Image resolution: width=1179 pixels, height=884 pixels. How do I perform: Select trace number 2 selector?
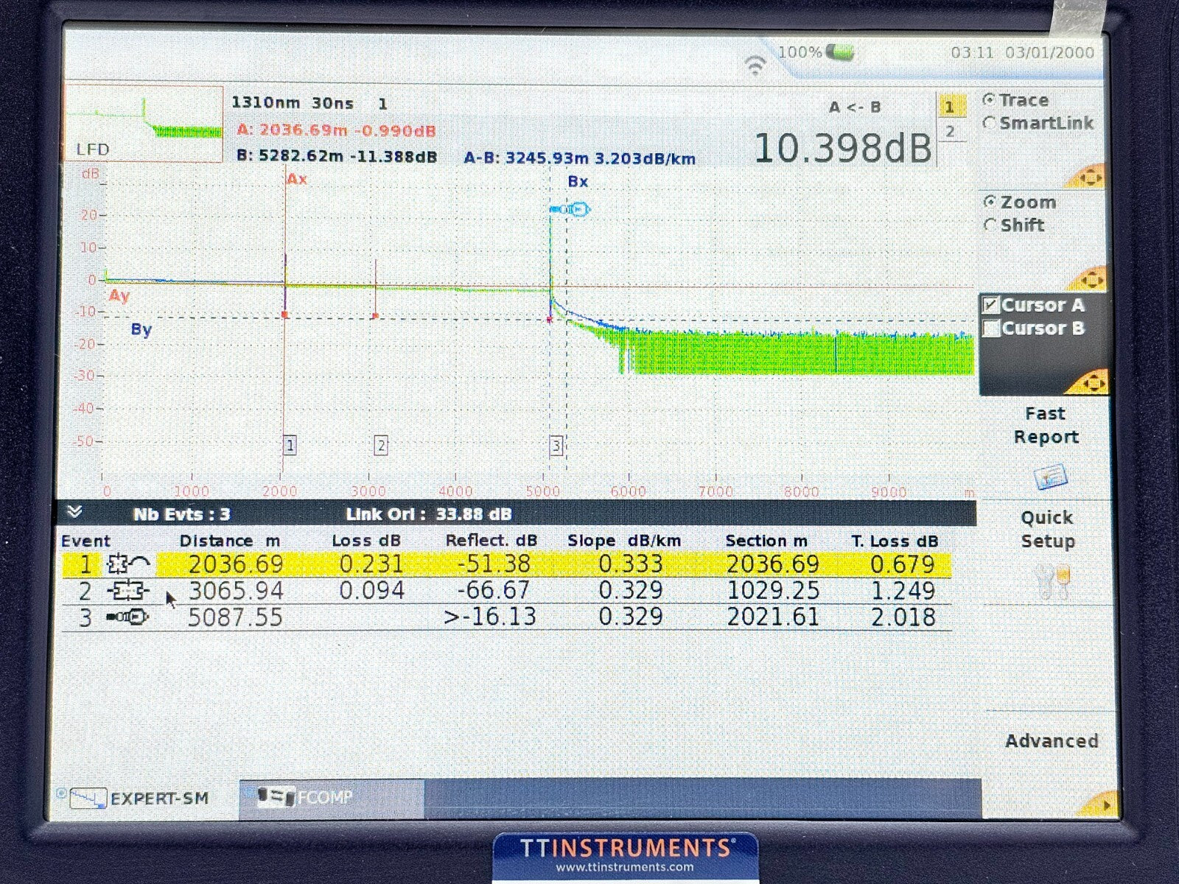(950, 132)
